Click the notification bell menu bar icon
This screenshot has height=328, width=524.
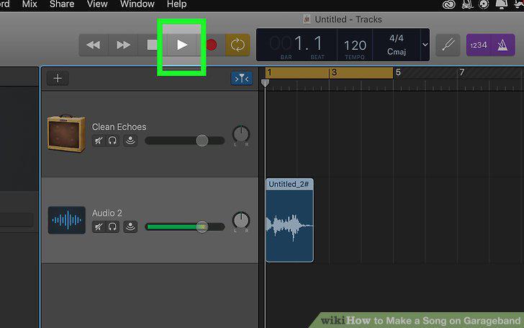point(501,4)
